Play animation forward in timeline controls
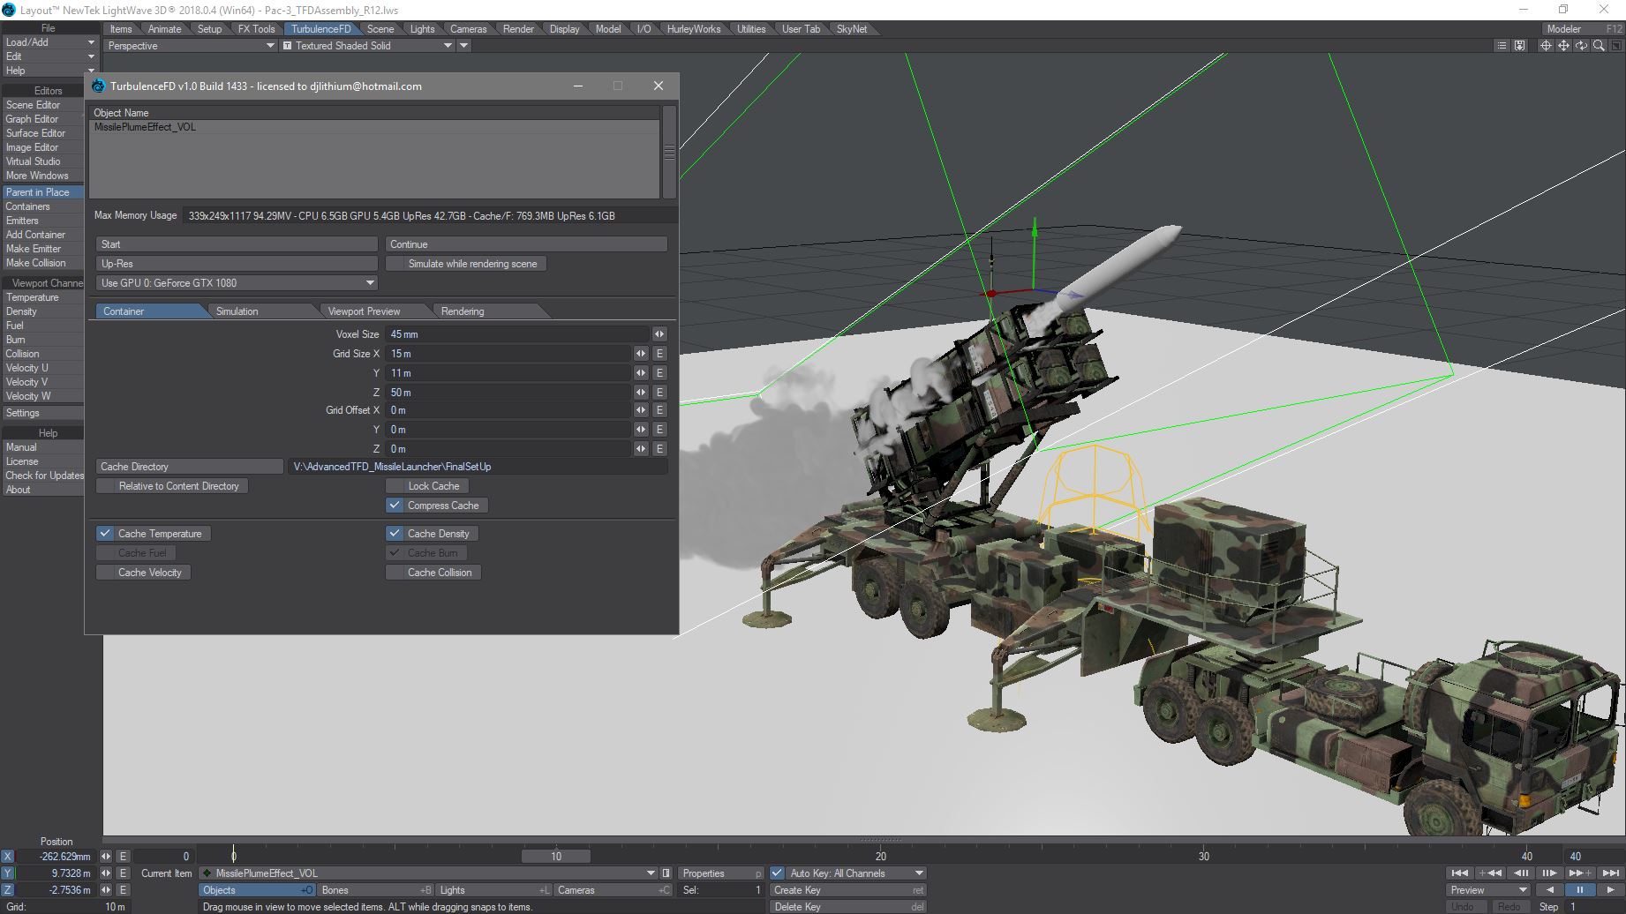The width and height of the screenshot is (1626, 914). pyautogui.click(x=1610, y=890)
